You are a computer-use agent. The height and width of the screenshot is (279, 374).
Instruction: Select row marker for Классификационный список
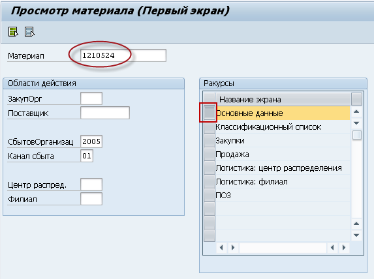210,126
